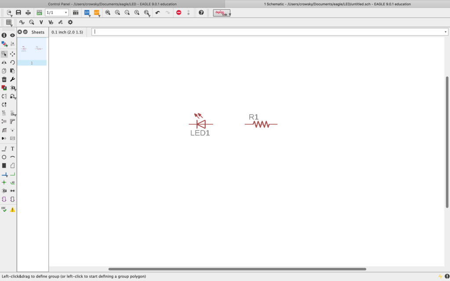Switch to board via SCH/BRD icon
This screenshot has width=450, height=281.
click(39, 13)
